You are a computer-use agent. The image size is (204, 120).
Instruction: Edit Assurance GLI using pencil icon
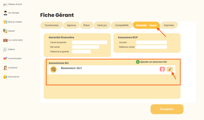coord(170,69)
